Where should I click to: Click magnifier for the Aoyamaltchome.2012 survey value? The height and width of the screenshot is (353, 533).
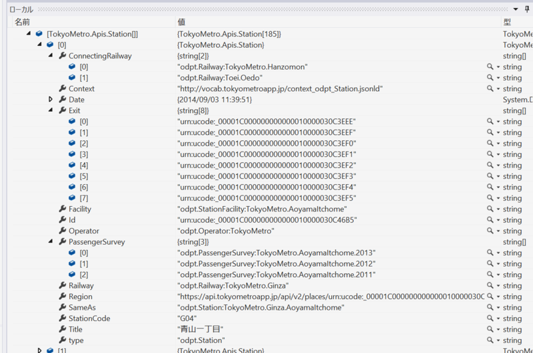pos(490,263)
